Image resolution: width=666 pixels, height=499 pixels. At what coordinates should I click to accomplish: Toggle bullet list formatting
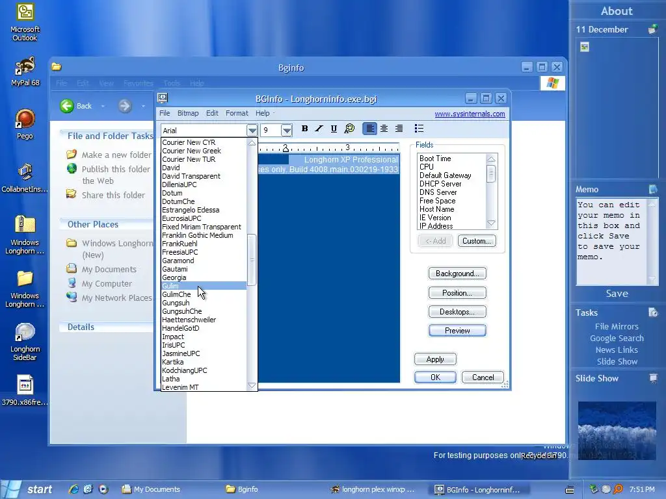419,129
